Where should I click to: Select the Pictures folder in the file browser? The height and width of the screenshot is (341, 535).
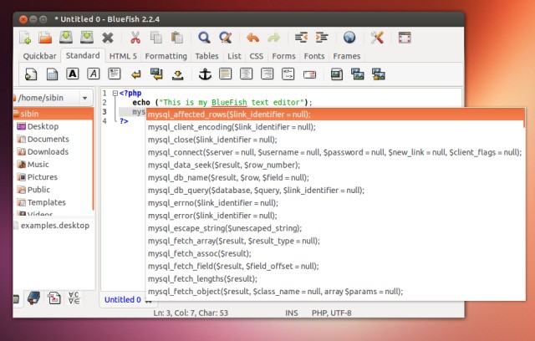(x=38, y=177)
